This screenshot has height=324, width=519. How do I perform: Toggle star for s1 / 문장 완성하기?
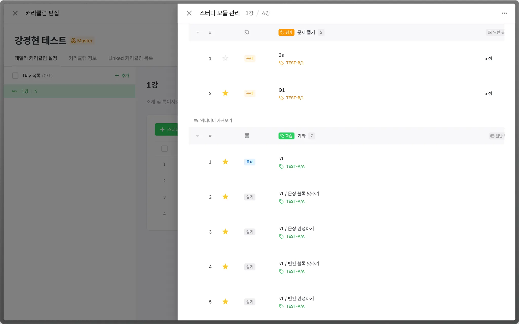225,232
